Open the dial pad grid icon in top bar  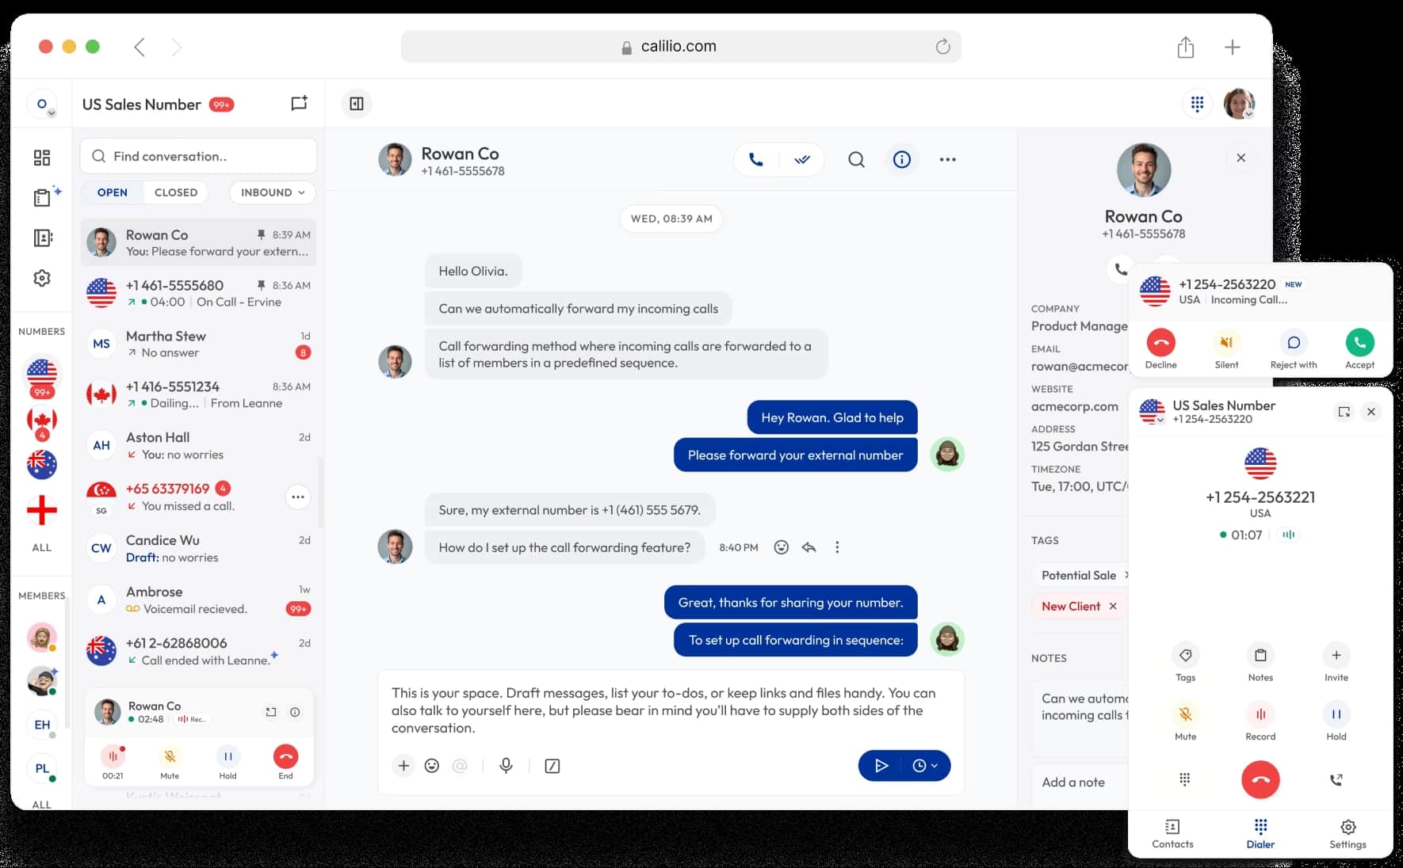point(1197,104)
